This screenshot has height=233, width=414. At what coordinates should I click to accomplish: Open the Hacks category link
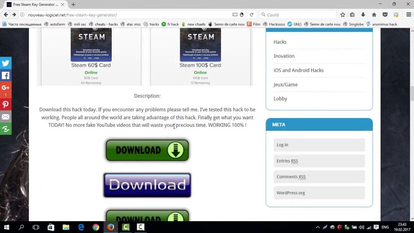pyautogui.click(x=280, y=42)
